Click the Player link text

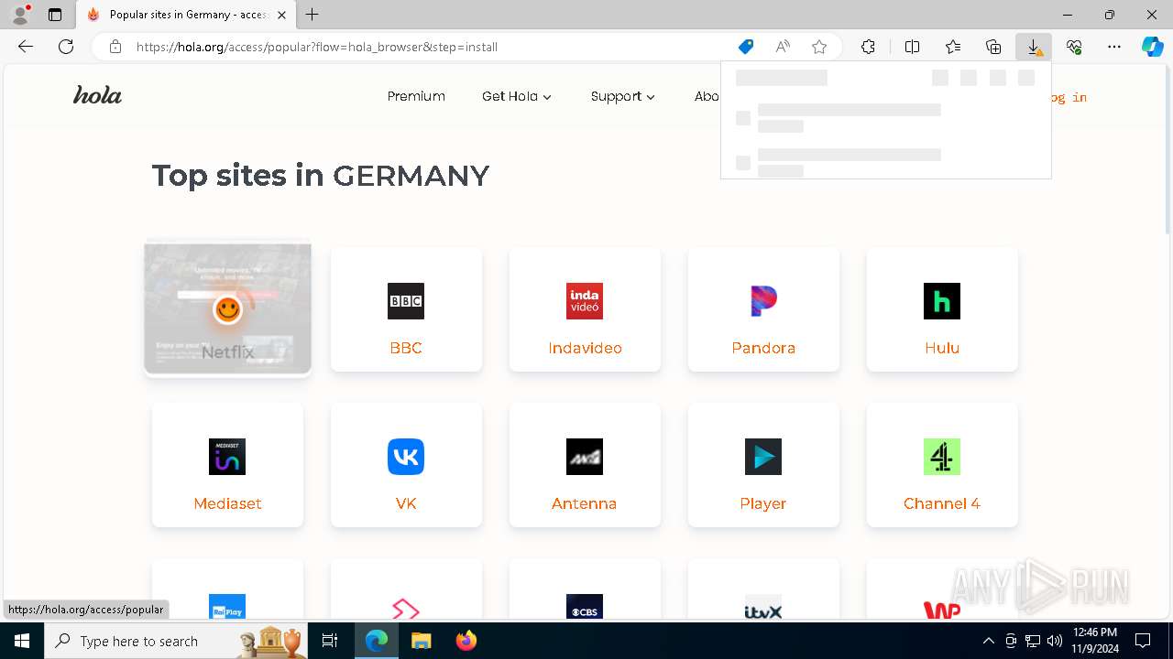(x=763, y=503)
